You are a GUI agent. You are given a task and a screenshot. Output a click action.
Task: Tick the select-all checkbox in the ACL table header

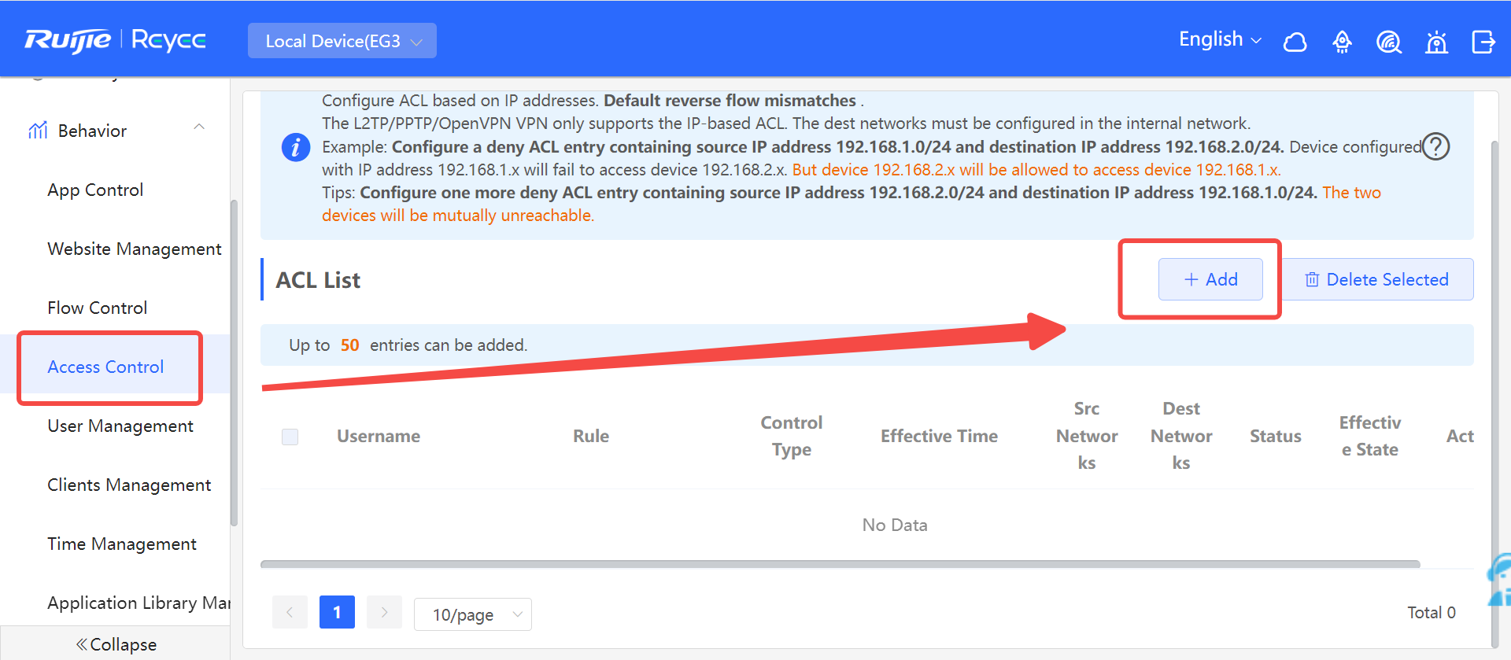point(290,437)
